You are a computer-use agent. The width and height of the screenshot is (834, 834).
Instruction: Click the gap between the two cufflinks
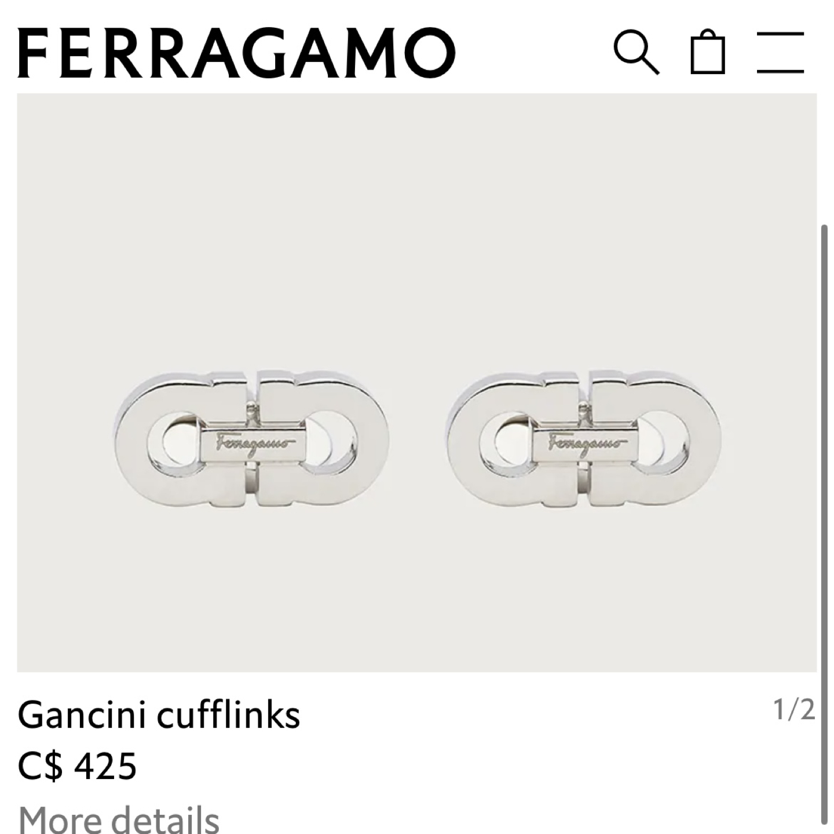418,438
